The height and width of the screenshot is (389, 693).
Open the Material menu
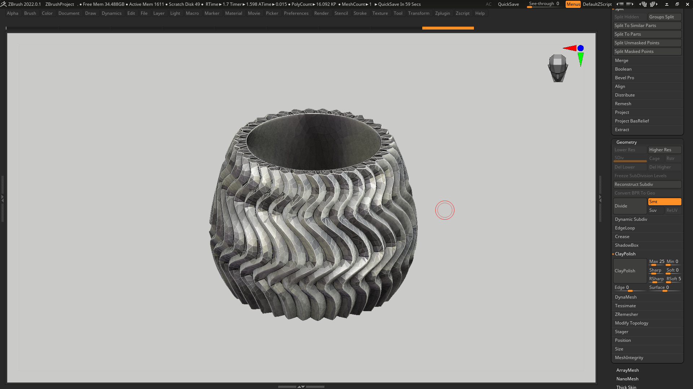[x=234, y=13]
